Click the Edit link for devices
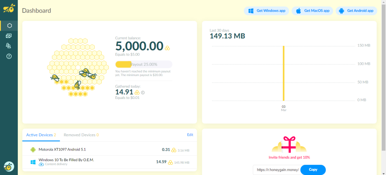The height and width of the screenshot is (175, 386). tap(190, 135)
